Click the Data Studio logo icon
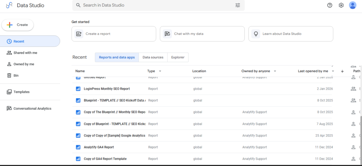The image size is (362, 166). coord(9,5)
